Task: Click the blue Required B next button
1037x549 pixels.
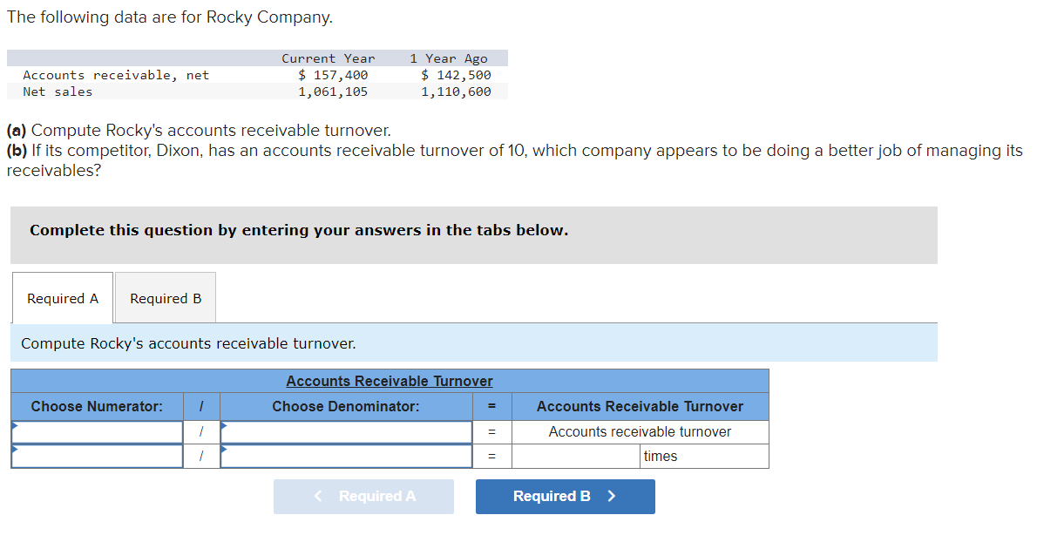Action: pyautogui.click(x=566, y=497)
